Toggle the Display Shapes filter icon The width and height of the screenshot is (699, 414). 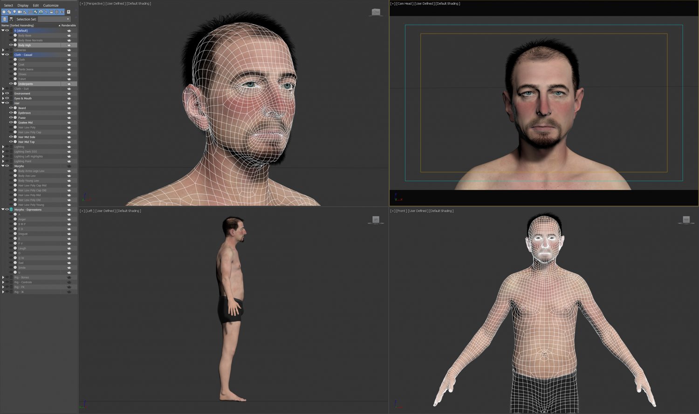9,12
